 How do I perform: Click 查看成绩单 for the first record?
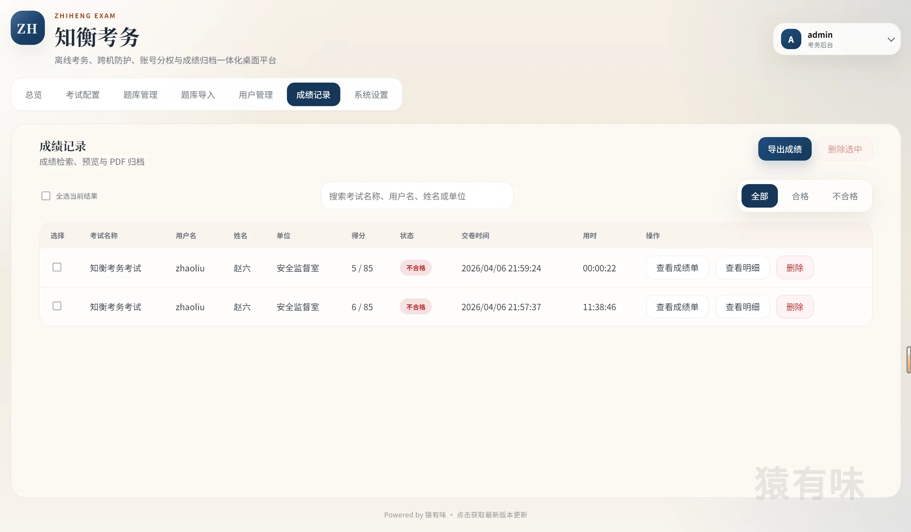point(677,268)
